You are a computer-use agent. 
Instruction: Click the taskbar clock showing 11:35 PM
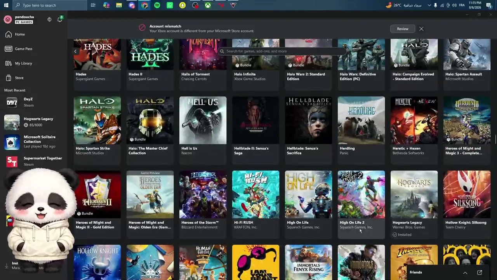(475, 5)
